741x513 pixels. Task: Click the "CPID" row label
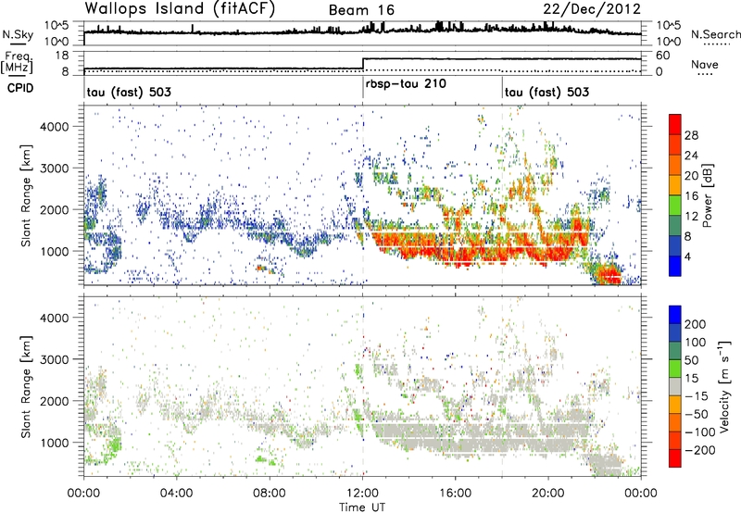coord(20,88)
